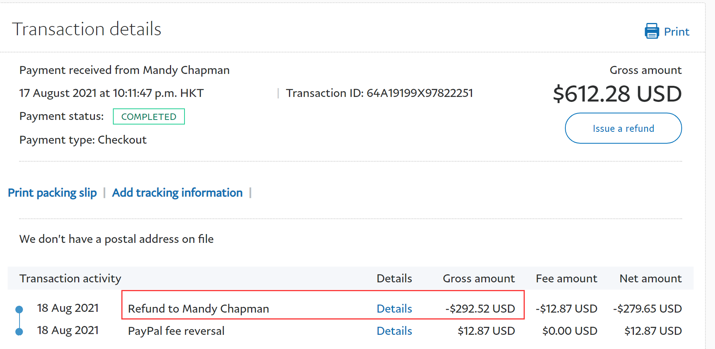The image size is (715, 349).
Task: Open Print packing slip link
Action: point(52,193)
